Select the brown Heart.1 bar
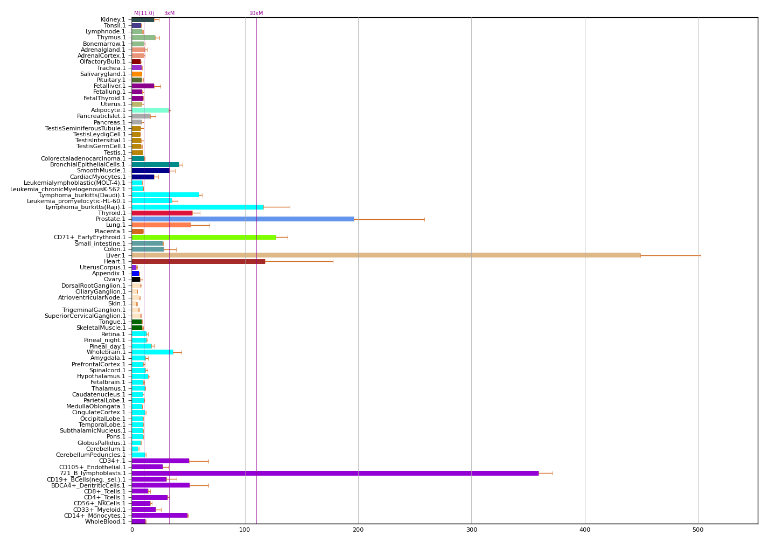This screenshot has width=768, height=543. pos(198,262)
